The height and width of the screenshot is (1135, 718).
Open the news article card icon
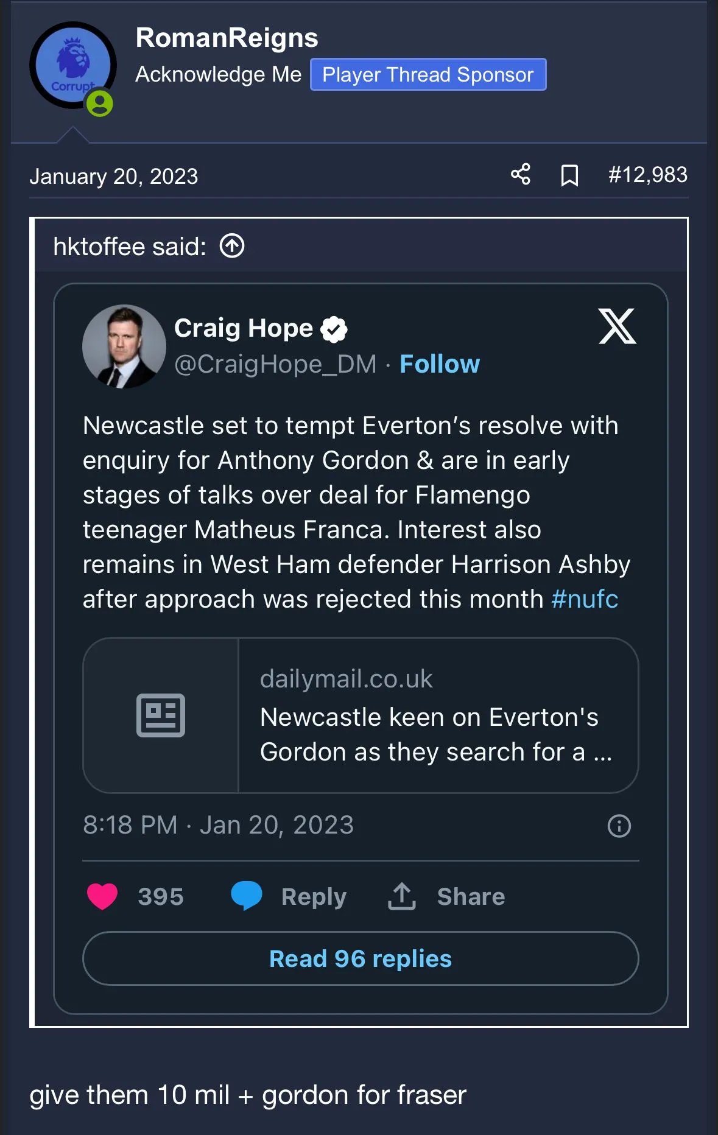(161, 715)
